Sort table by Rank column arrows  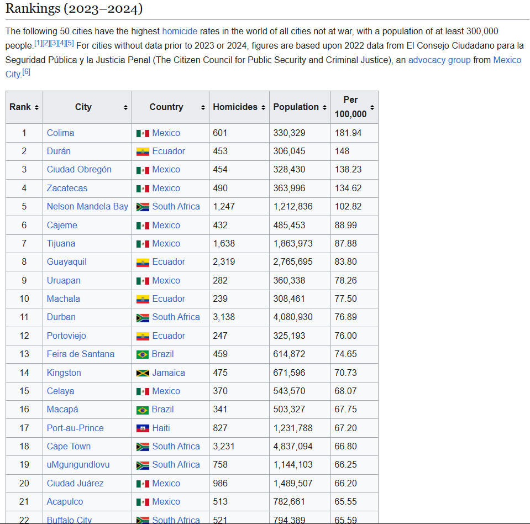click(x=36, y=107)
